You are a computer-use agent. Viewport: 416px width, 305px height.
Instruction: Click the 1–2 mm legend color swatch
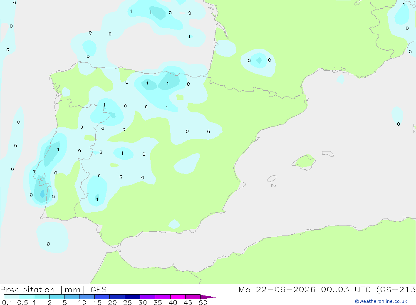[x=42, y=297]
